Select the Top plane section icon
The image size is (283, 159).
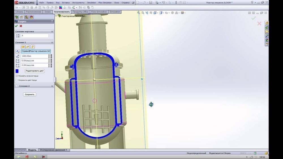28,47
